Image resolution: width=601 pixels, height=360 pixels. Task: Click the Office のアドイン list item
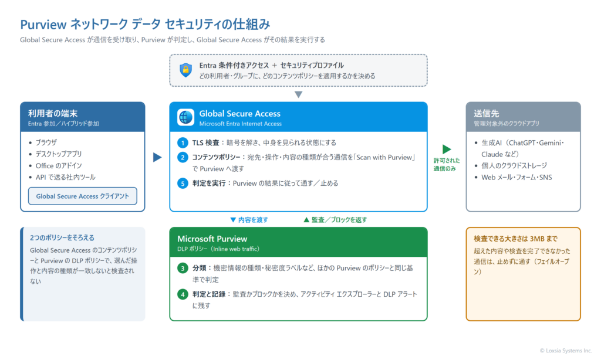[x=59, y=166]
